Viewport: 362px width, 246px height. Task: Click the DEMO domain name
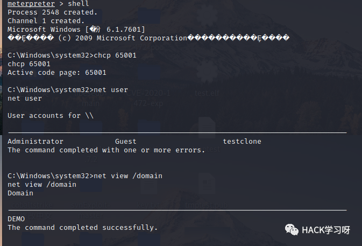click(16, 219)
